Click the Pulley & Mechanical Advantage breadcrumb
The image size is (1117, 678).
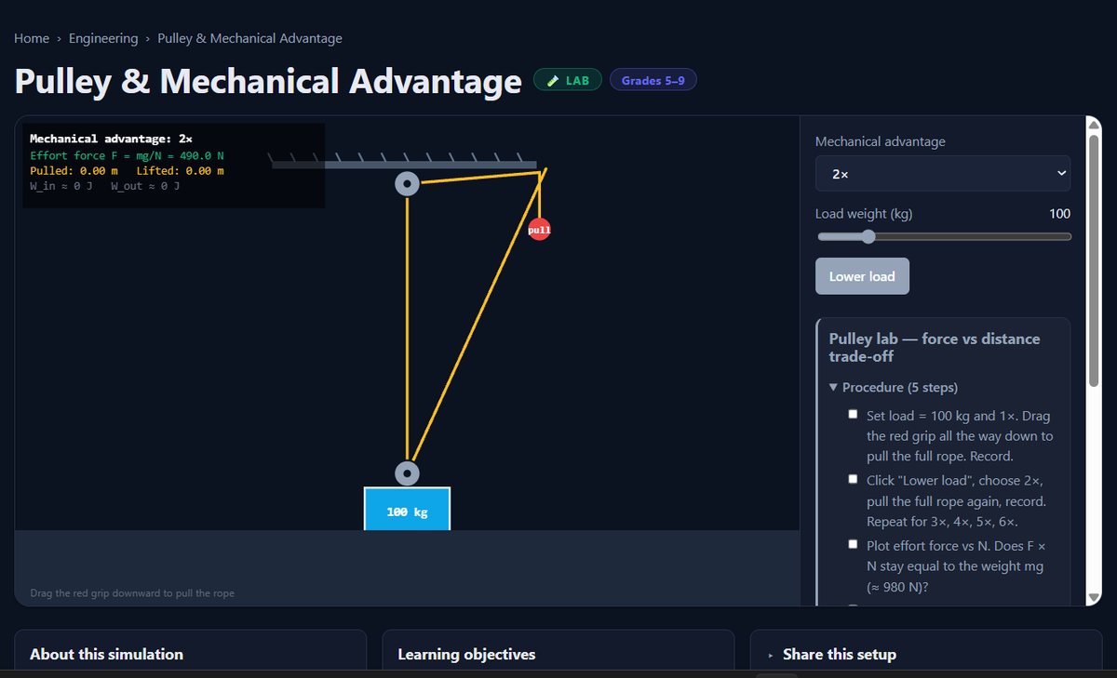[x=249, y=38]
